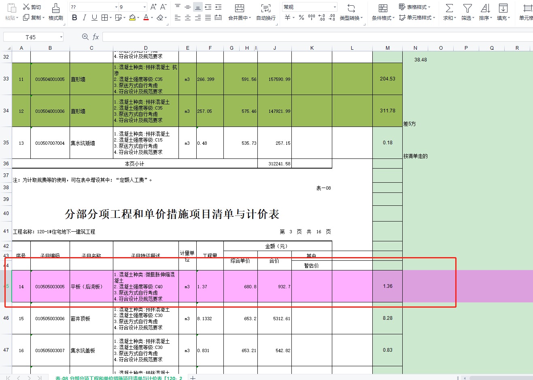Toggle italic formatting with I
The width and height of the screenshot is (533, 380).
coord(84,17)
